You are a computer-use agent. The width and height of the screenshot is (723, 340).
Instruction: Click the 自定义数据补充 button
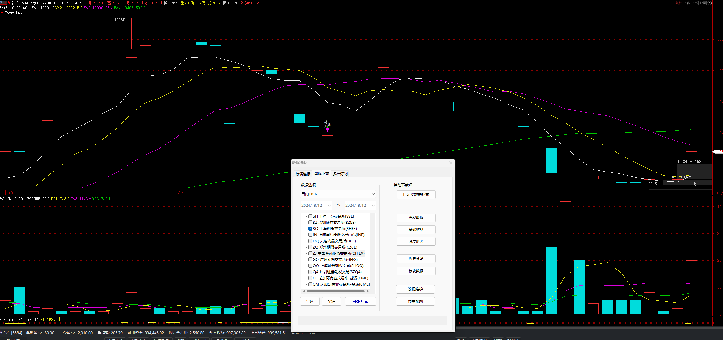[416, 195]
